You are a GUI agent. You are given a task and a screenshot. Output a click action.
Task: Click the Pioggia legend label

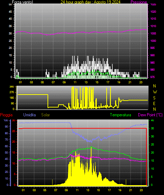[6, 115]
